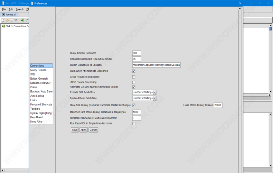The width and height of the screenshot is (273, 173).
Task: Click the Query Timeout seconds field
Action: (137, 53)
